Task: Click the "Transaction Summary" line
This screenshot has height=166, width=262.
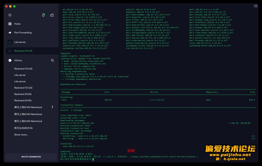Action: tap(72, 105)
